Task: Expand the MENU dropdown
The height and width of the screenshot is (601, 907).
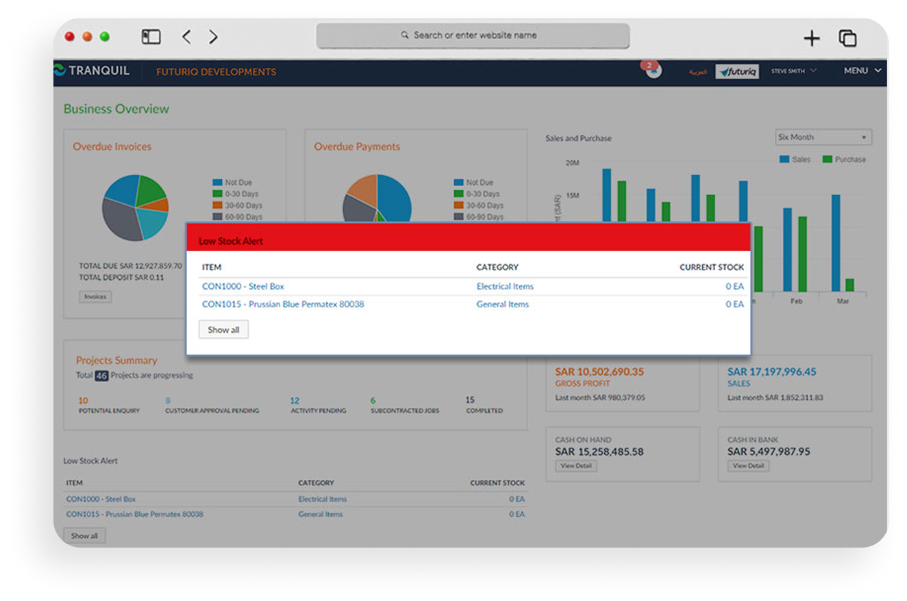Action: 862,71
